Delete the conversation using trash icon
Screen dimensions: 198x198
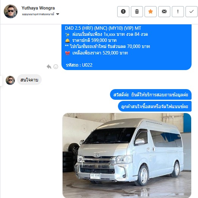click(137, 11)
